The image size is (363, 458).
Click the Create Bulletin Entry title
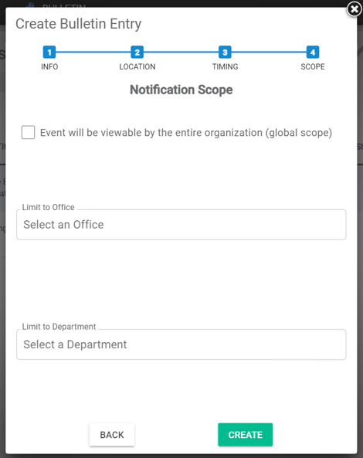[78, 24]
